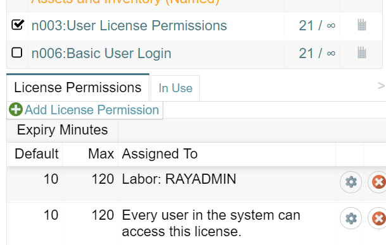Click the Default value 10 in Every user row
Image resolution: width=386 pixels, height=245 pixels.
(51, 215)
